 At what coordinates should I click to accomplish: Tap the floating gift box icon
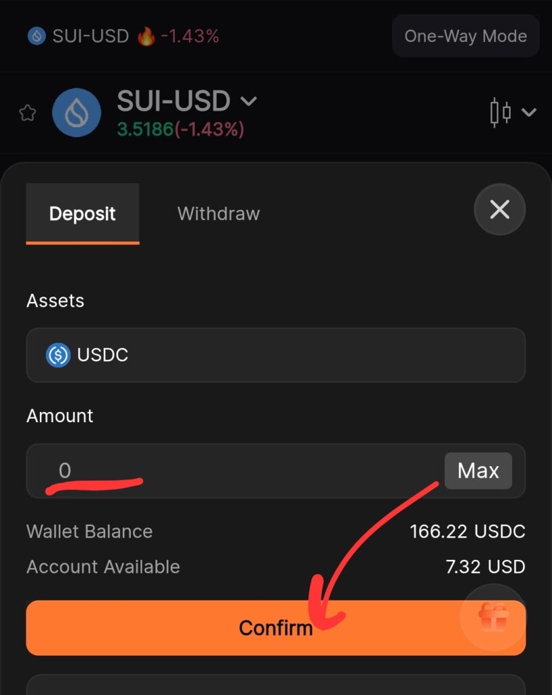[493, 616]
